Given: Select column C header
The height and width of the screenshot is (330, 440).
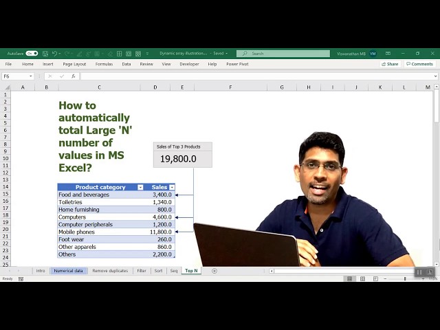Looking at the screenshot, I should [x=99, y=87].
